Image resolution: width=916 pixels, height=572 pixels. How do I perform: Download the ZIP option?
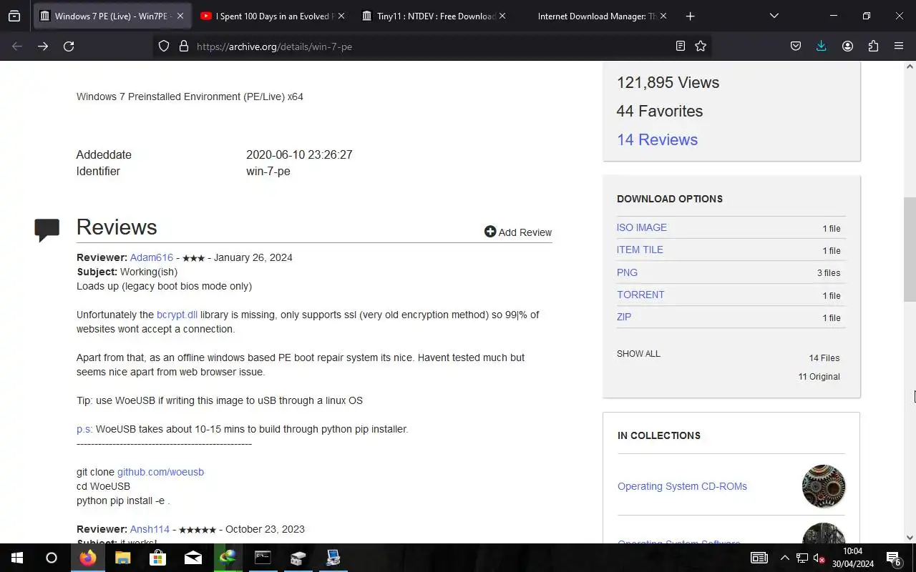click(624, 317)
